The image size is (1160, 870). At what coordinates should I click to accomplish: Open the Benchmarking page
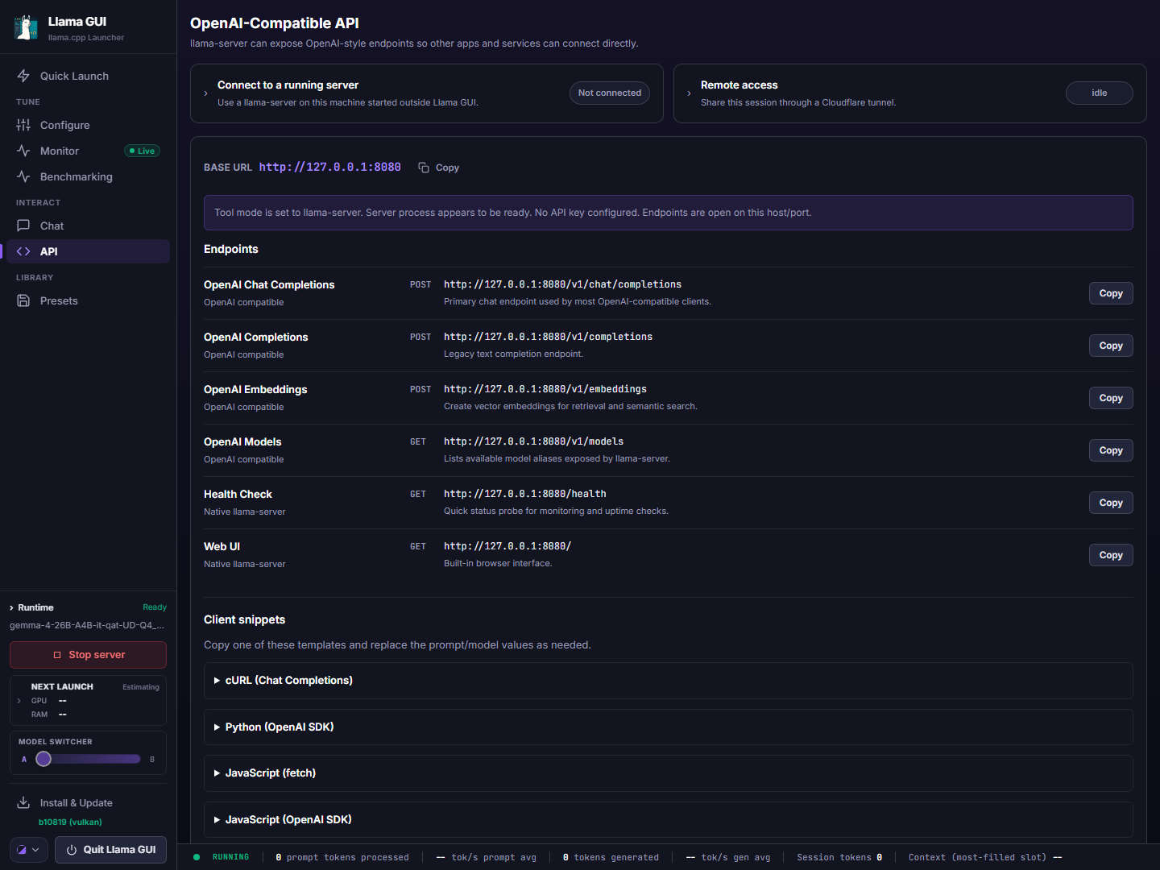[89, 176]
